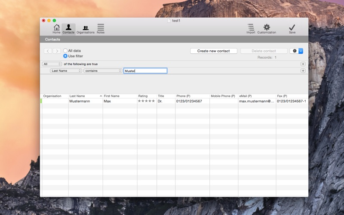Add filter rule next to Muster field

click(303, 71)
